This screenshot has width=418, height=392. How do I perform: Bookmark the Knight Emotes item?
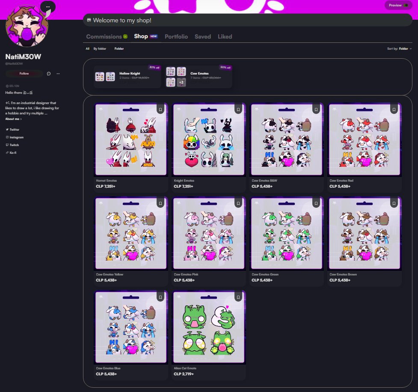tap(238, 110)
